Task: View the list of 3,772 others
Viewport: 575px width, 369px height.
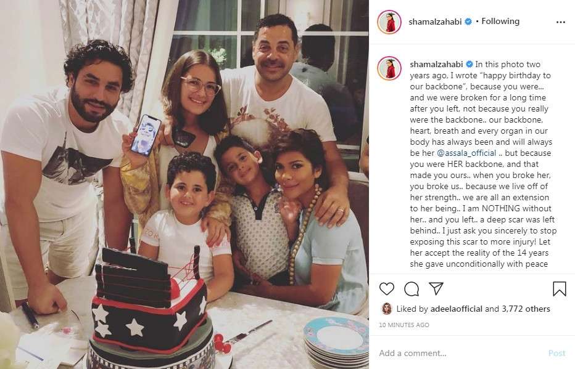Action: [x=526, y=309]
